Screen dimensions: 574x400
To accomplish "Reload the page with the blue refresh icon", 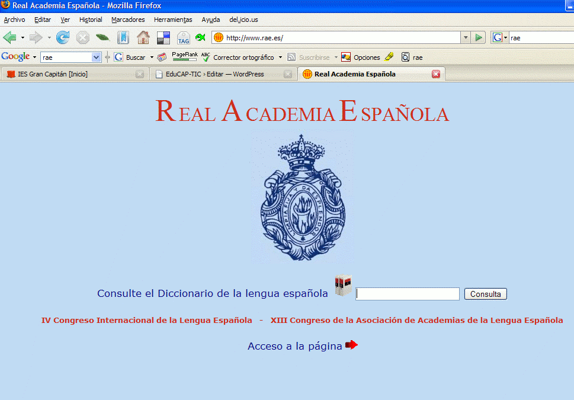I will 63,37.
